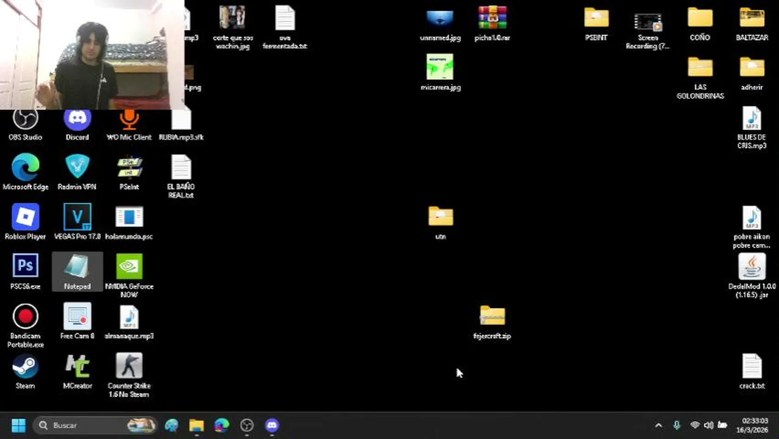
Task: Select the picha1.0.rar archive
Action: (x=492, y=24)
